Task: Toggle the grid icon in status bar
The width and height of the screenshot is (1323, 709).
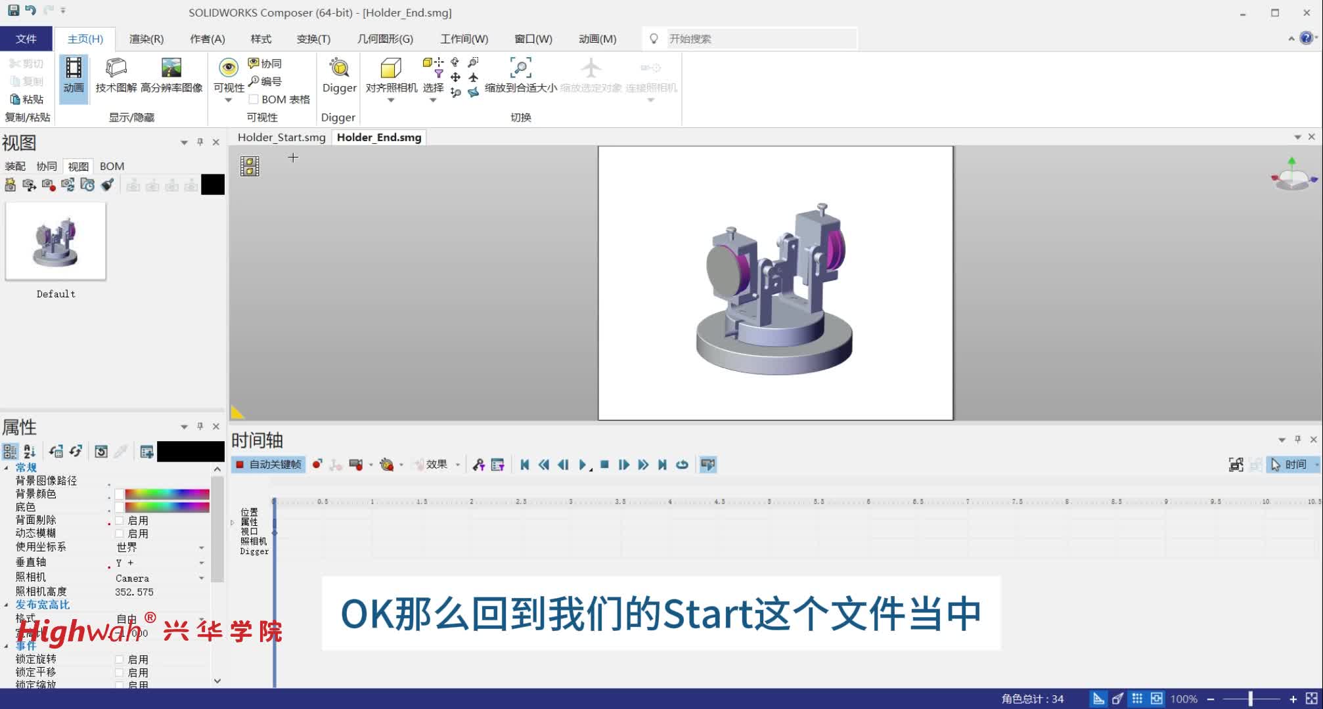Action: tap(1137, 698)
